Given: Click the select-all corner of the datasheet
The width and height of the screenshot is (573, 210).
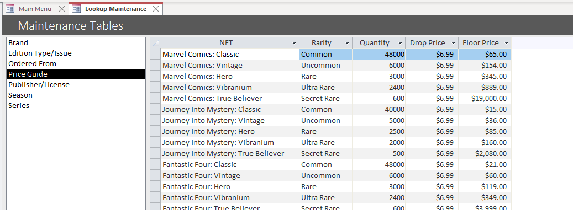Looking at the screenshot, I should (155, 42).
